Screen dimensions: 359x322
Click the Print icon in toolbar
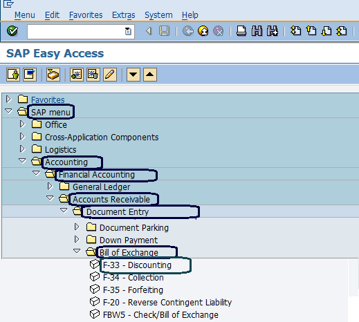[241, 31]
